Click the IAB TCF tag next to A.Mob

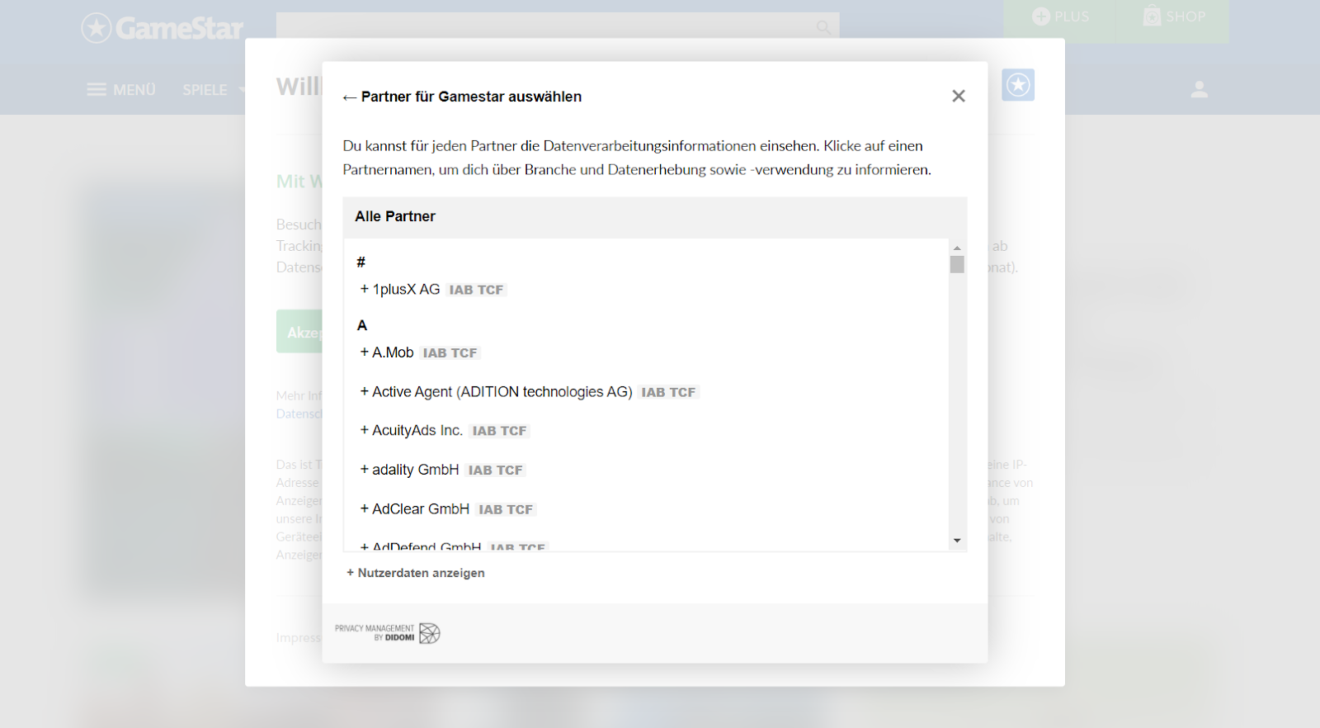click(x=450, y=352)
